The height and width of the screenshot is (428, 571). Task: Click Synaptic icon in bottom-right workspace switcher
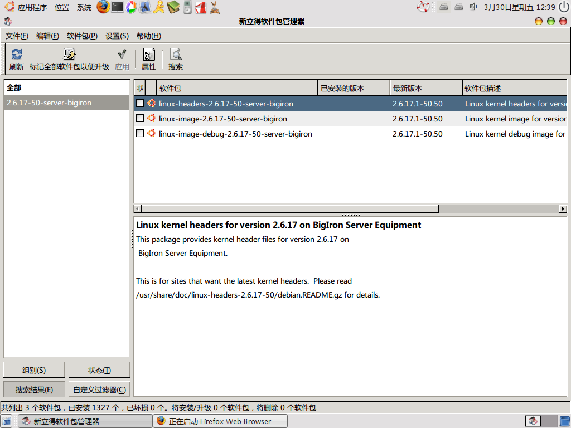pyautogui.click(x=533, y=421)
